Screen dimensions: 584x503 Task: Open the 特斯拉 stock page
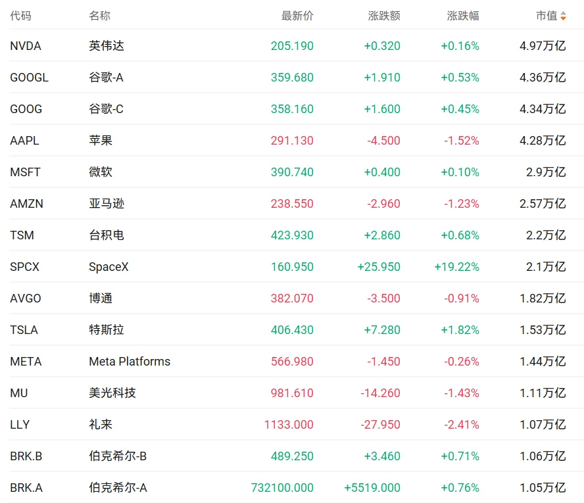[x=107, y=330]
